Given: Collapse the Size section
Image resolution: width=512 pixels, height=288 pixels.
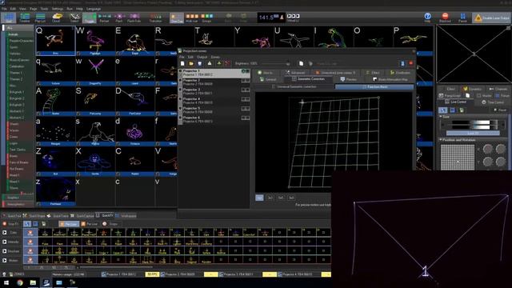Looking at the screenshot, I should 441,117.
